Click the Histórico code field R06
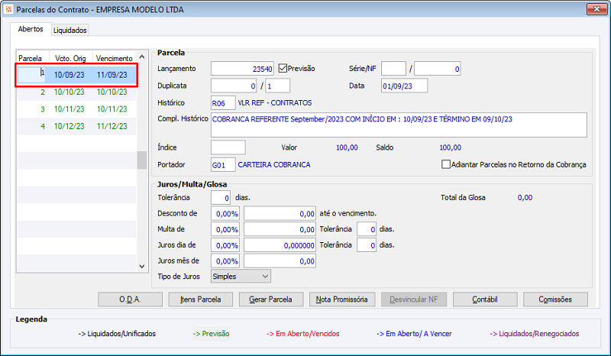 click(x=223, y=103)
